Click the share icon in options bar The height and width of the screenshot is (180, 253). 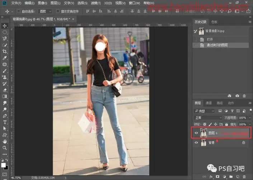click(248, 11)
